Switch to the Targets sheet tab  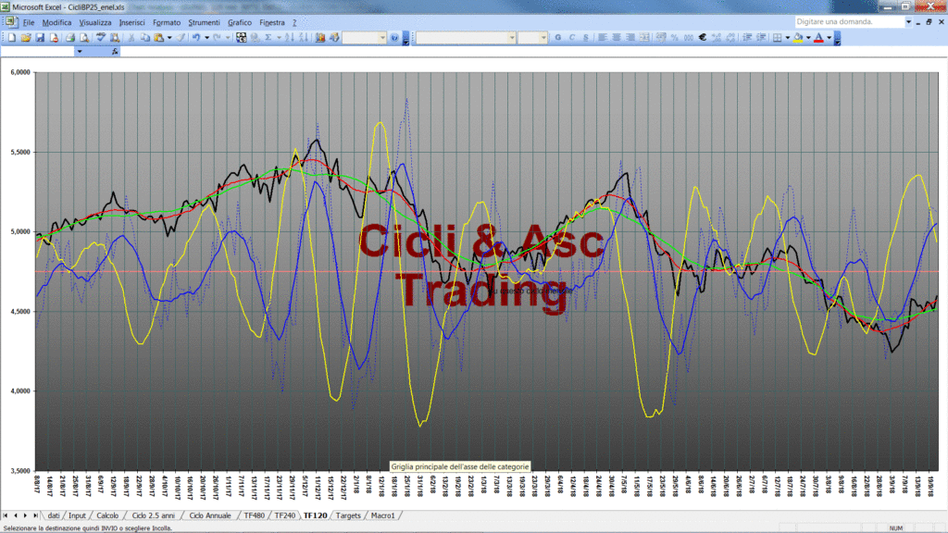(348, 515)
